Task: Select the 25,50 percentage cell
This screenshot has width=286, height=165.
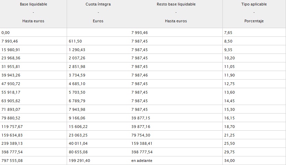Action: tap(254, 143)
